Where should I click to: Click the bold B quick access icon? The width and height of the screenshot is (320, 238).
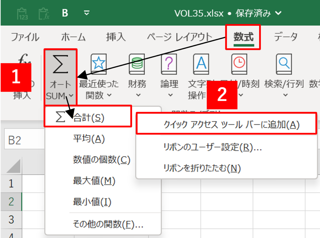pos(65,13)
